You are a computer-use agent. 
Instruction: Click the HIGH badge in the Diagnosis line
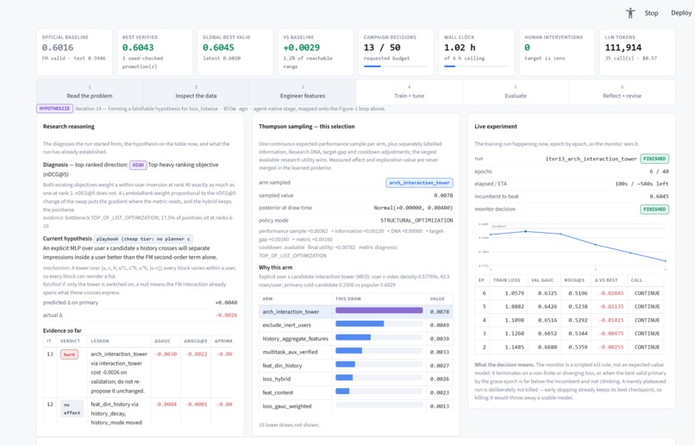(138, 165)
